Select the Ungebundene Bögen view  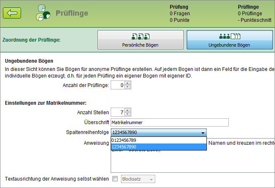click(x=229, y=40)
